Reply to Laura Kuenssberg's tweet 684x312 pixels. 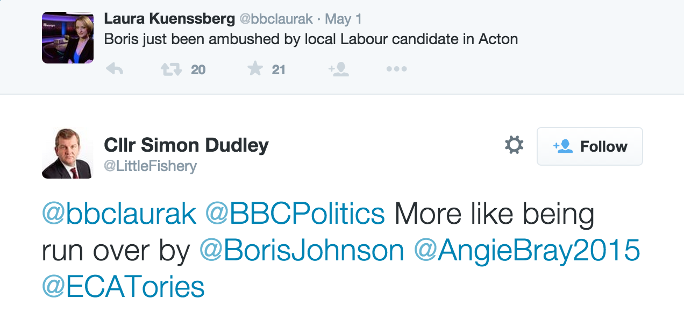(113, 69)
